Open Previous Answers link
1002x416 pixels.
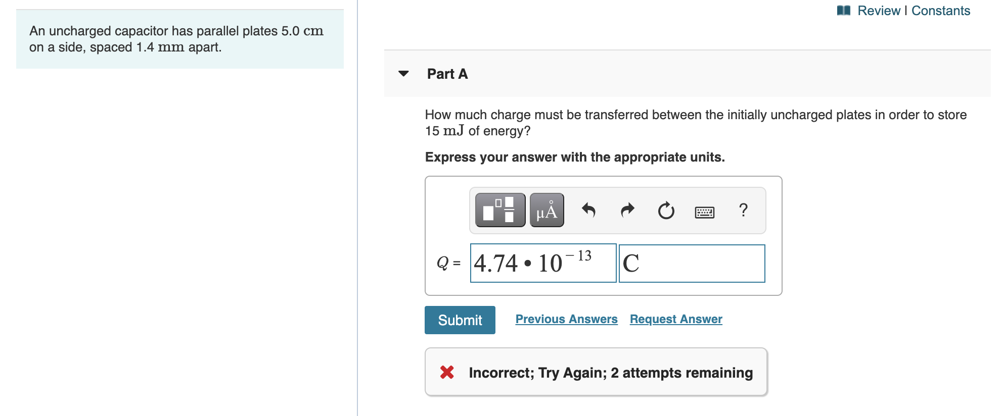tap(566, 319)
